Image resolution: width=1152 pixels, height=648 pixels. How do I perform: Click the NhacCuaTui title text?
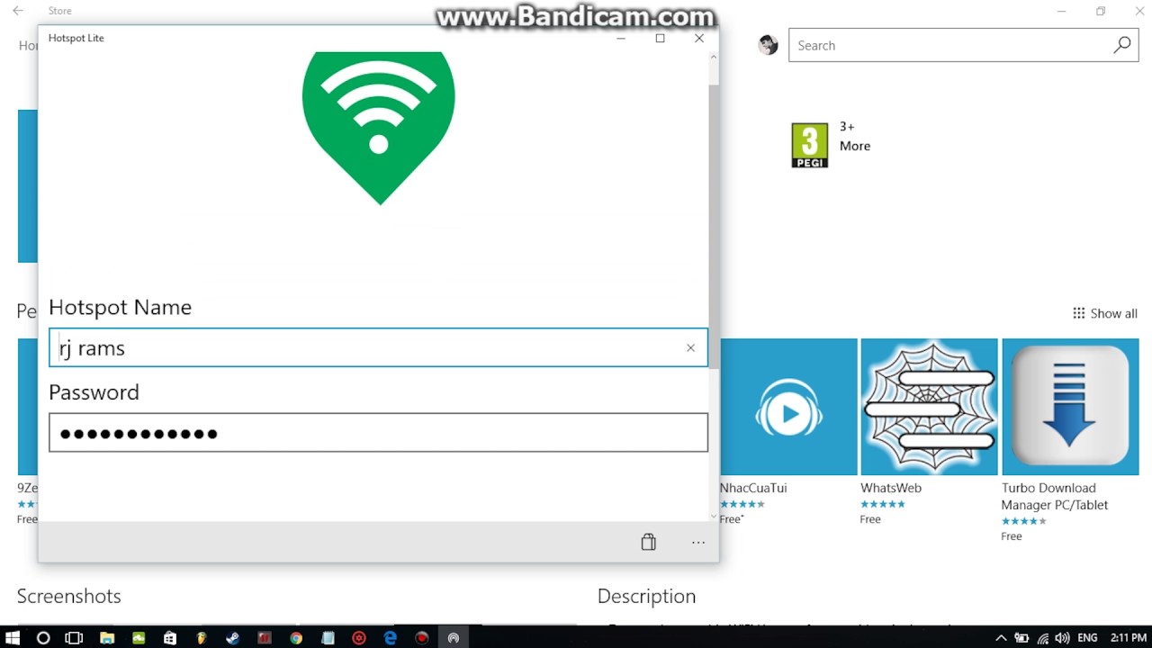click(753, 488)
